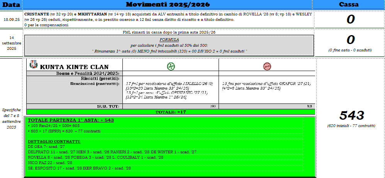Image resolution: width=385 pixels, height=178 pixels.
Task: Select the subtotal value 30 cell
Action: [170, 106]
